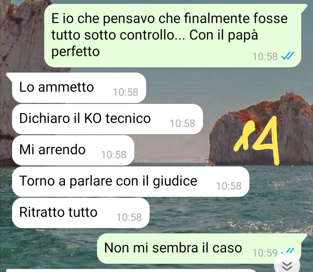Select the 'Ritratto tutto' message bubble
The width and height of the screenshot is (313, 272).
[x=81, y=213]
